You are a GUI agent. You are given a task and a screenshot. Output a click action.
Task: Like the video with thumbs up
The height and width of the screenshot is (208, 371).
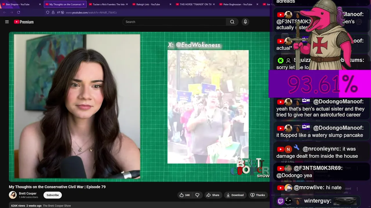tap(185, 195)
